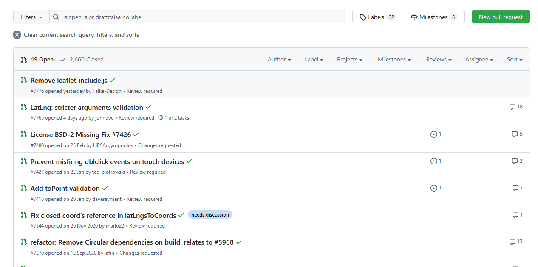Viewport: 538px width, 267px height.
Task: Expand the Author filter dropdown
Action: coord(279,60)
